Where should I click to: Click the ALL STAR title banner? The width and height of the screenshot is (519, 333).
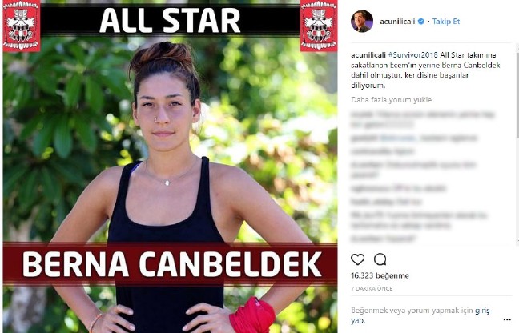[170, 20]
